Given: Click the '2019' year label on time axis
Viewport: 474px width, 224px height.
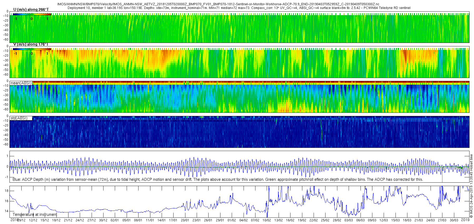Looking at the screenshot, I should [465, 220].
